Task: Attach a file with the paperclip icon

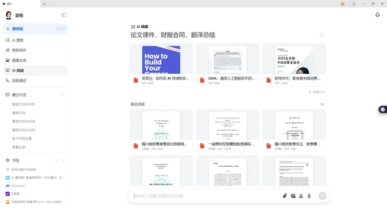Action: (285, 196)
